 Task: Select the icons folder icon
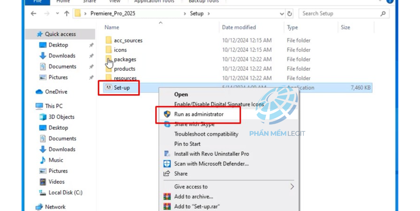[x=108, y=50]
